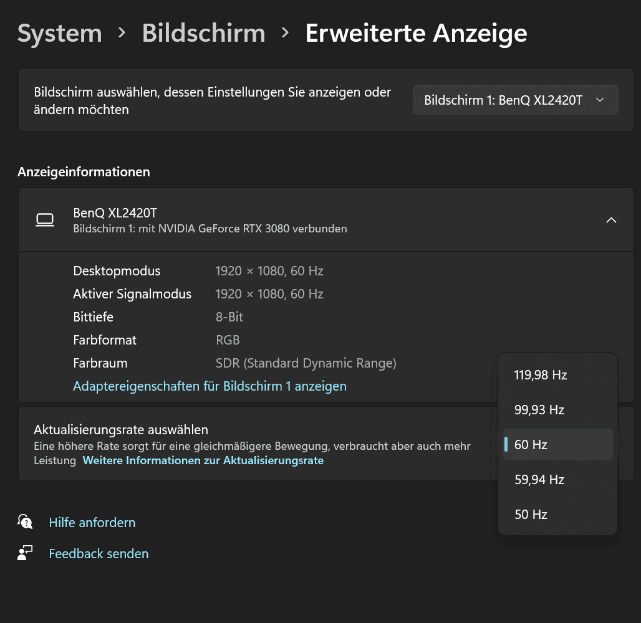Choose the 60 Hz option
This screenshot has height=623, width=641.
pos(557,444)
